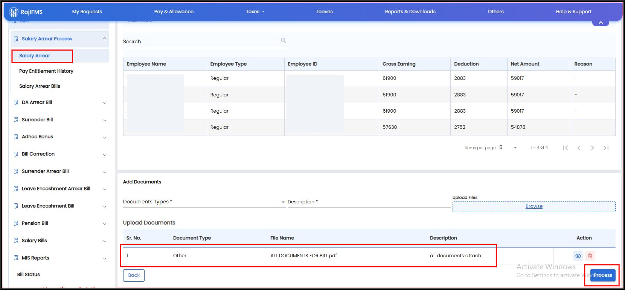Click the Process button
The image size is (625, 290).
point(603,275)
